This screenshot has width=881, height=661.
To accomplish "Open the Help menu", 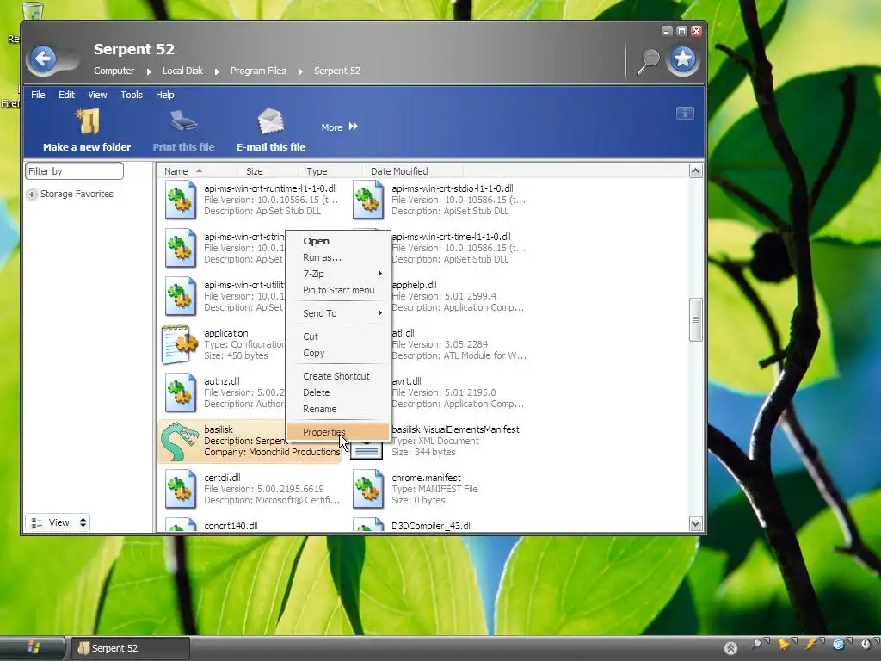I will pos(164,95).
